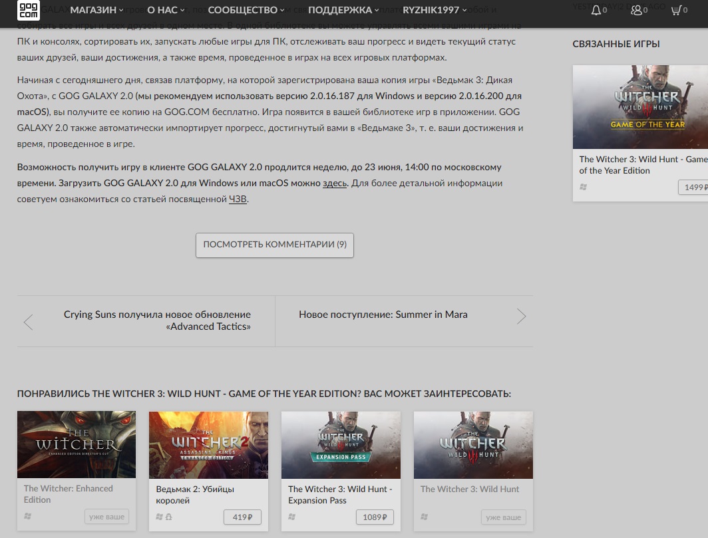Click ПОСМОТРЕТЬ КОММЕНТАРИИ (9) button
708x538 pixels.
275,245
